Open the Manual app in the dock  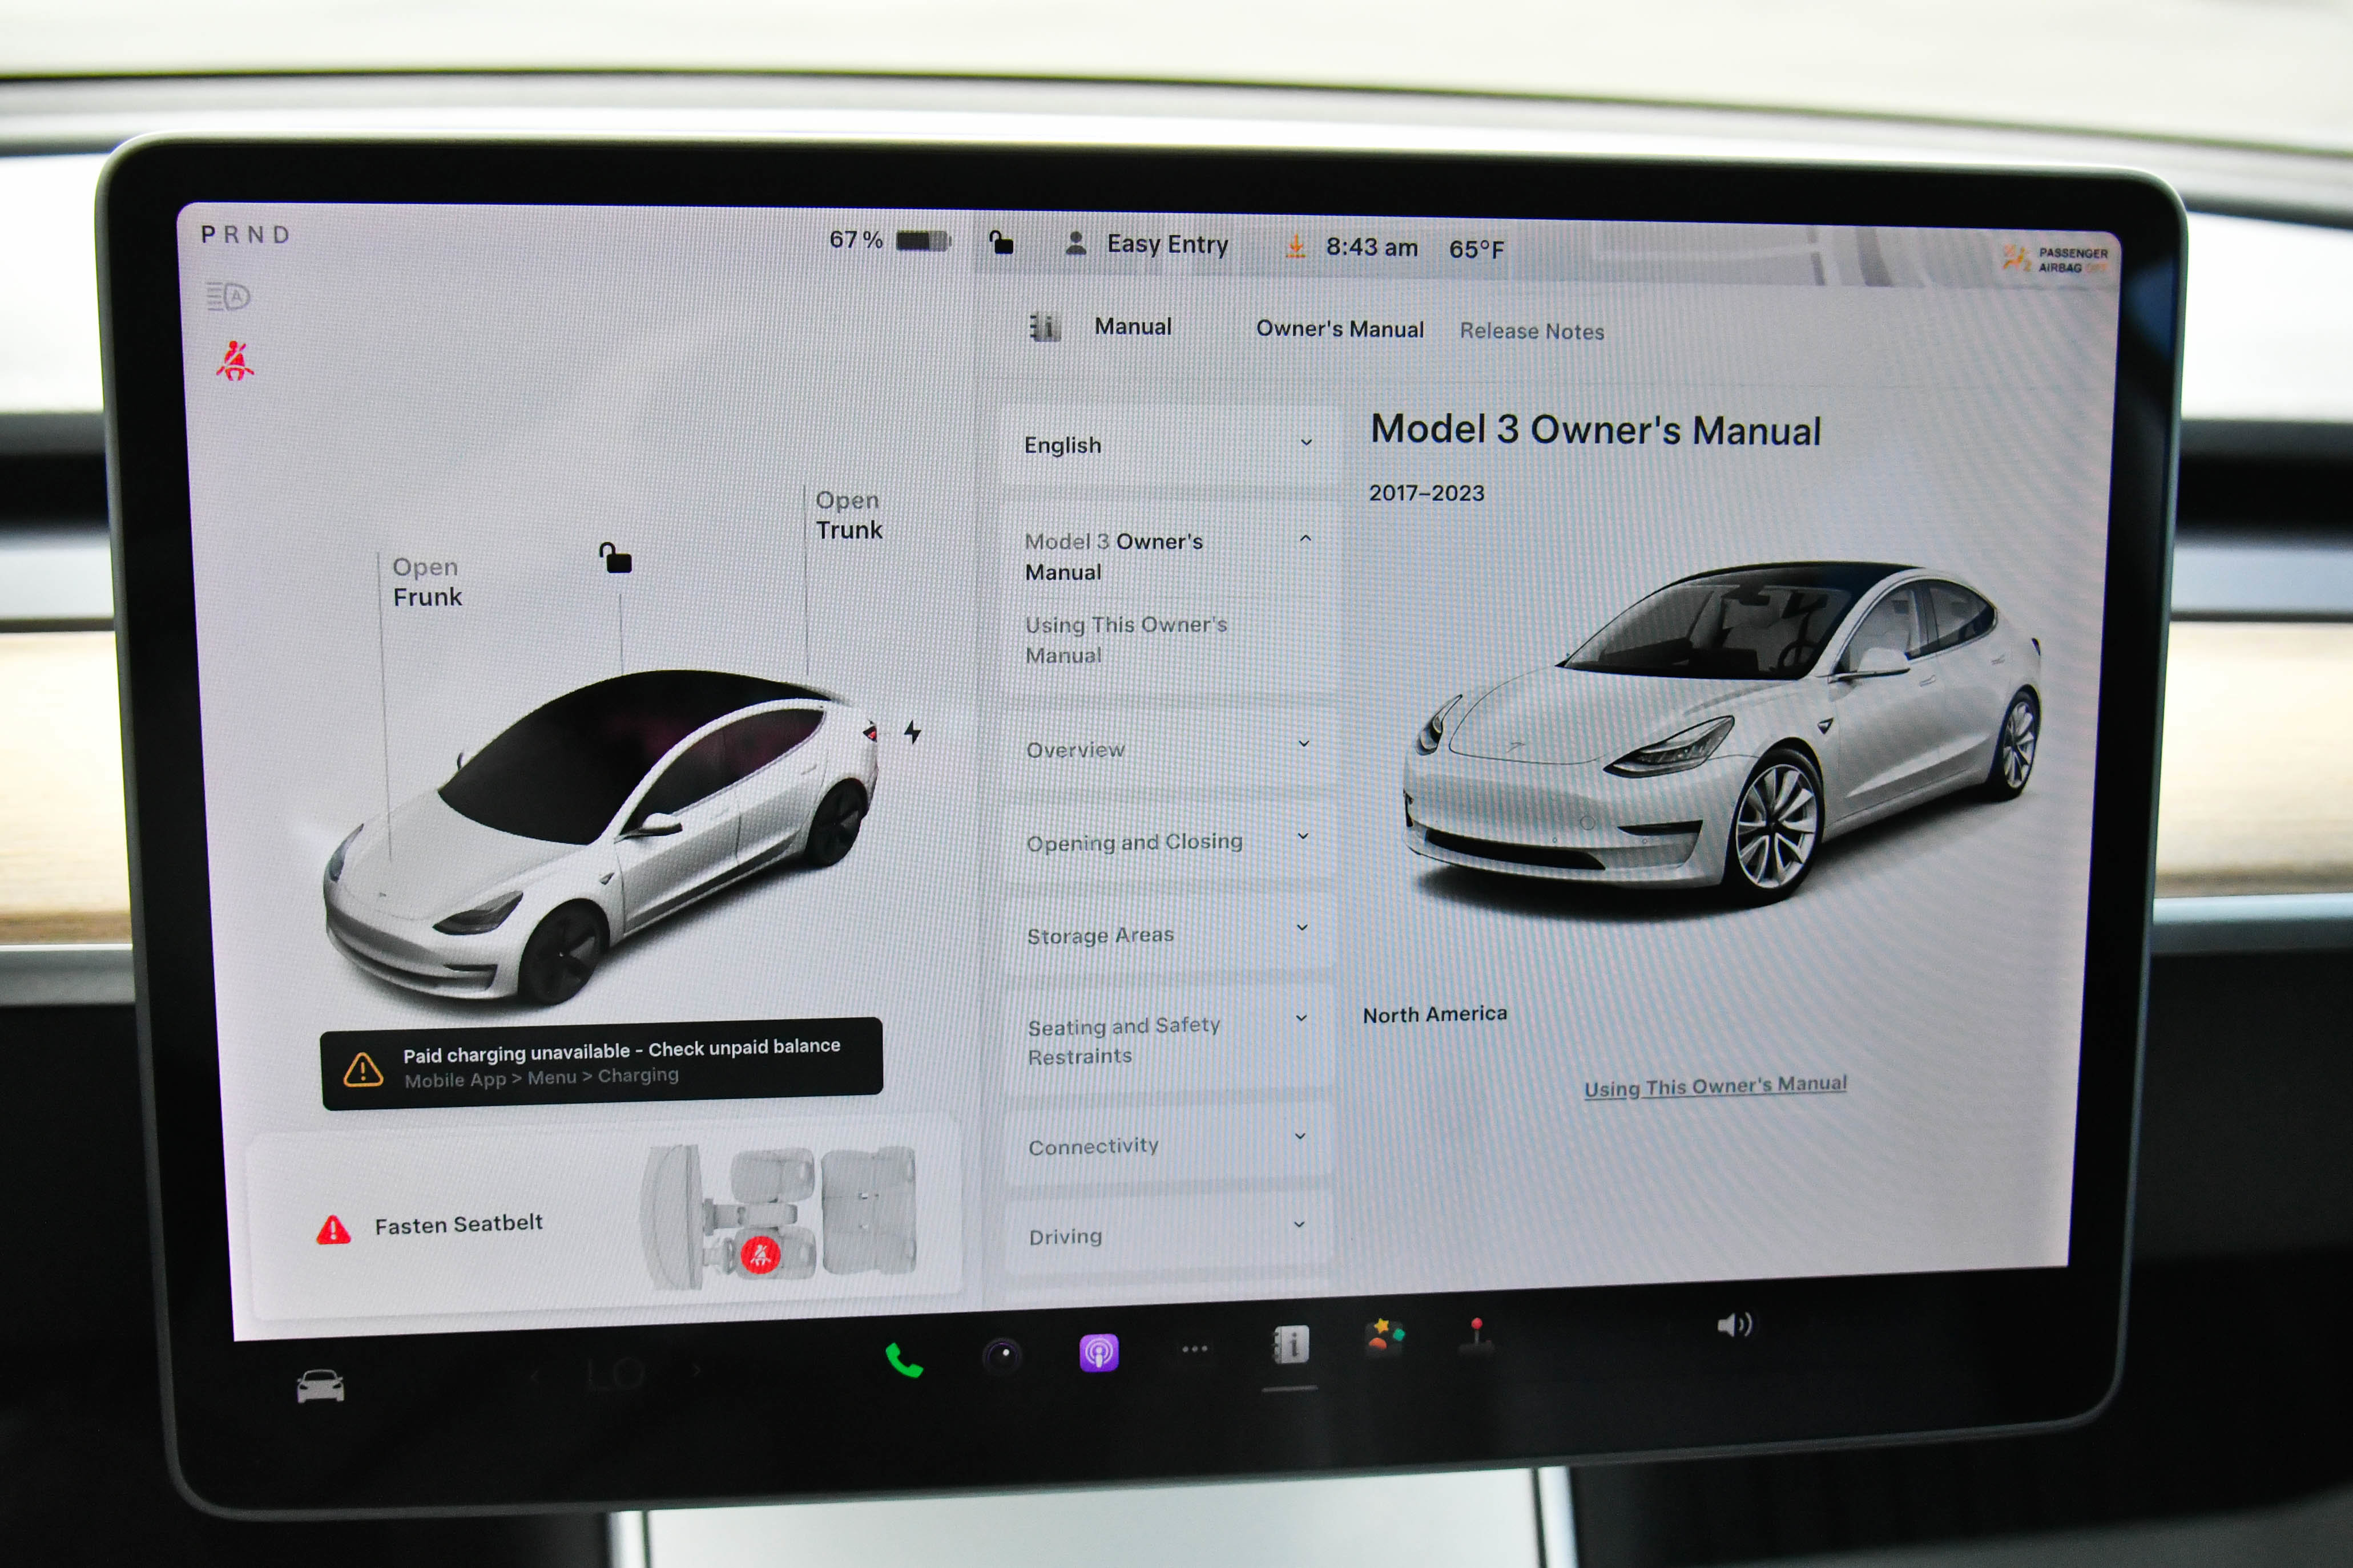[x=1291, y=1345]
